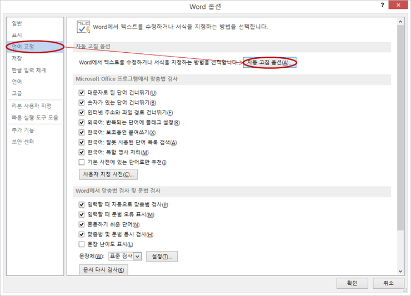Toggle 인터넷 주소와 파일 경로 건너뛰기
This screenshot has width=411, height=296.
pyautogui.click(x=82, y=113)
